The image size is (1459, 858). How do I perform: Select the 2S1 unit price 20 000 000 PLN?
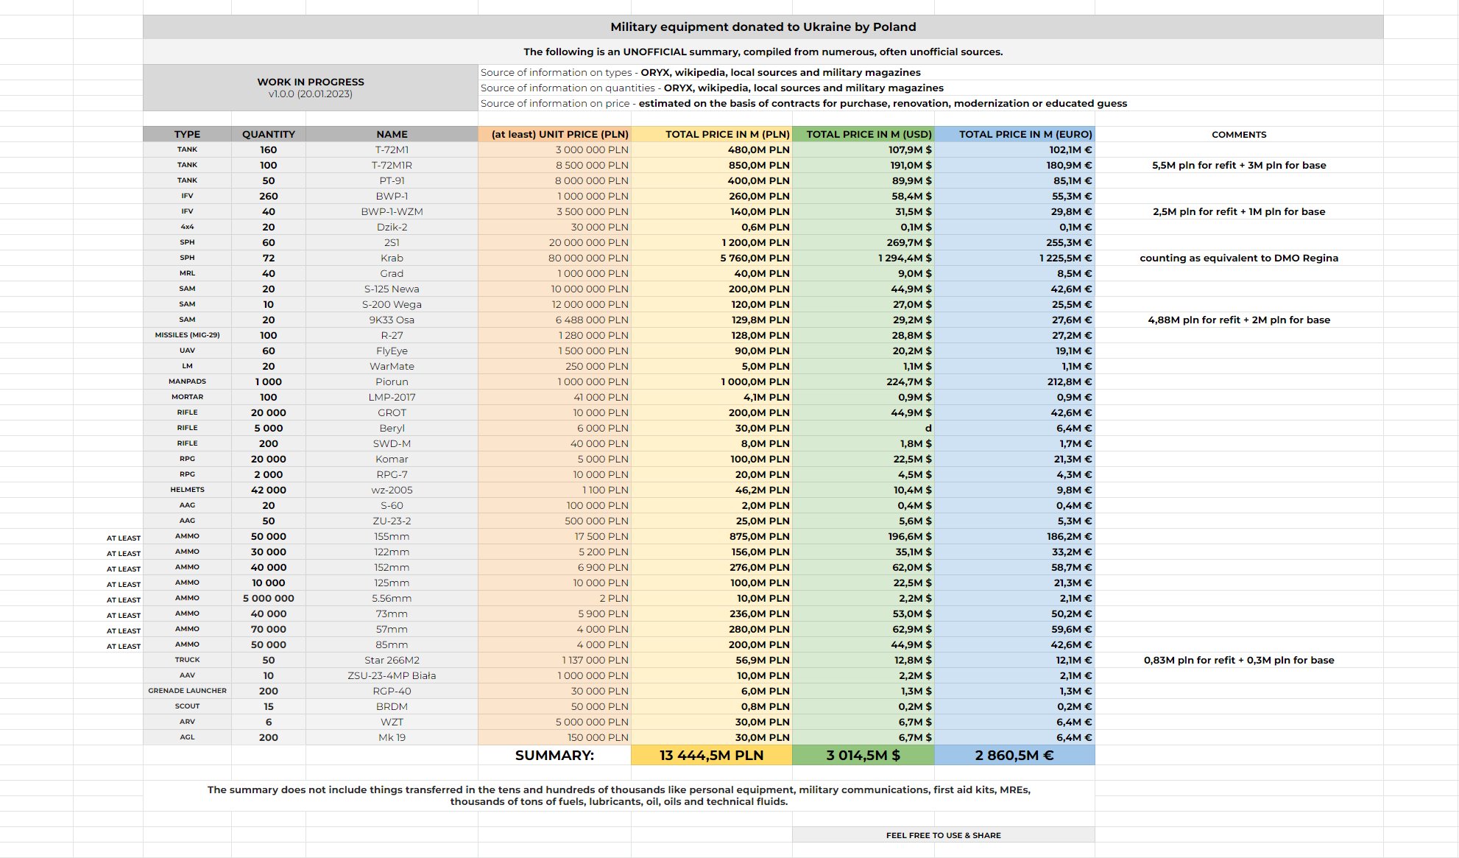[554, 242]
